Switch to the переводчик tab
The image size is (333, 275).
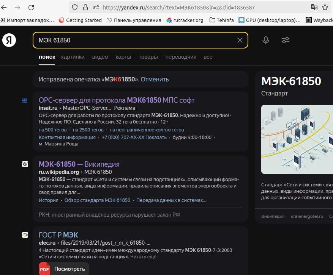pos(181,57)
